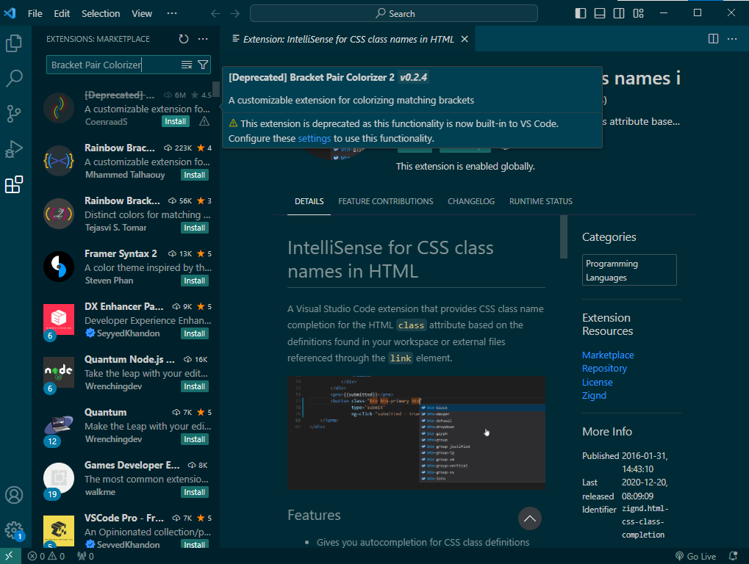Image resolution: width=749 pixels, height=564 pixels.
Task: Toggle the Panel layout icon
Action: coord(600,13)
